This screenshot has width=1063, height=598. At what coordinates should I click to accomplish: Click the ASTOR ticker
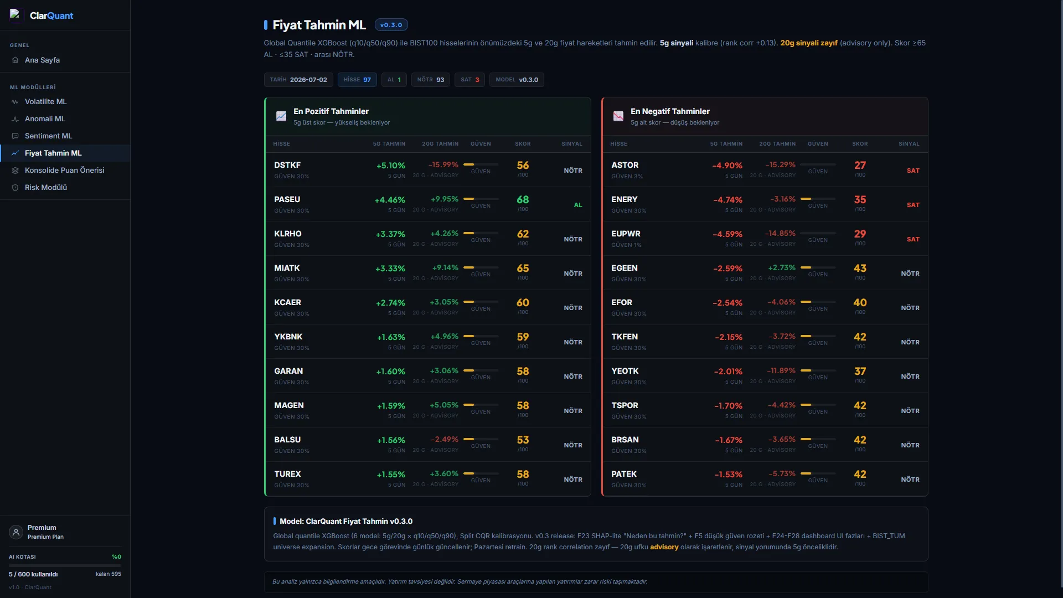625,165
